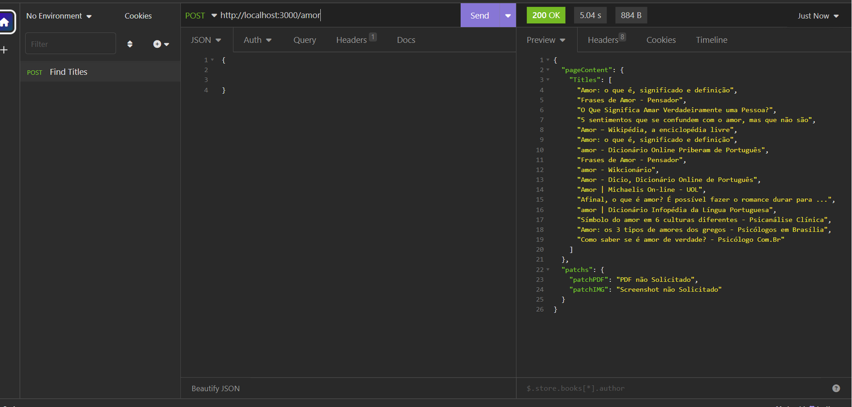Viewport: 852px width, 407px height.
Task: Click the "5 sentimentos que se confundem" line
Action: (x=696, y=120)
